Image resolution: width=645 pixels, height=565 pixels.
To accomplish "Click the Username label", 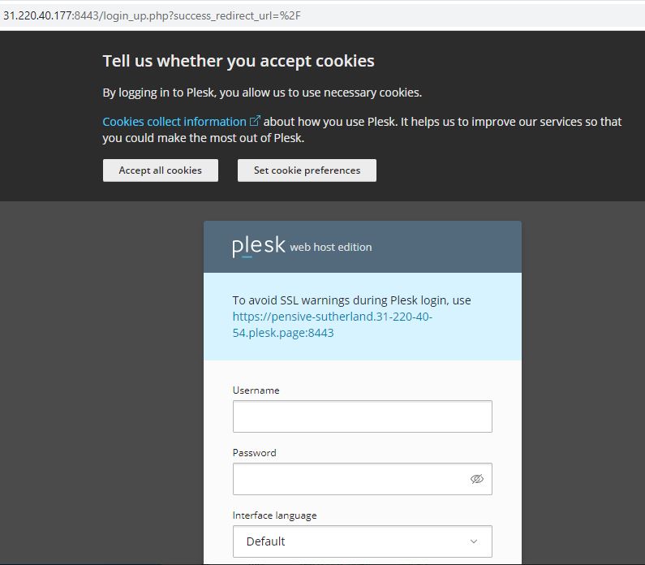I will (256, 390).
